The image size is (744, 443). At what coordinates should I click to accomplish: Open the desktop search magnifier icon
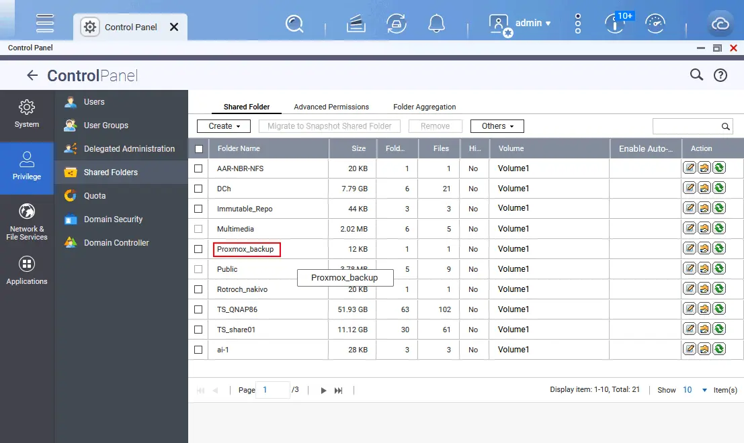tap(294, 23)
